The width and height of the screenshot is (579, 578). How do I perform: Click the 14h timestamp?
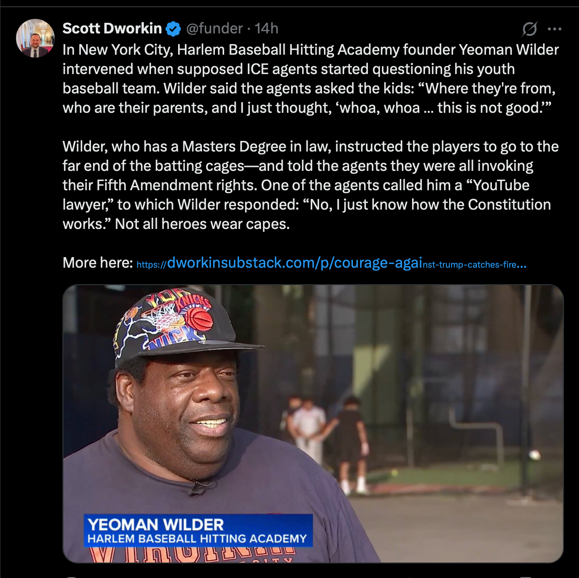(266, 29)
